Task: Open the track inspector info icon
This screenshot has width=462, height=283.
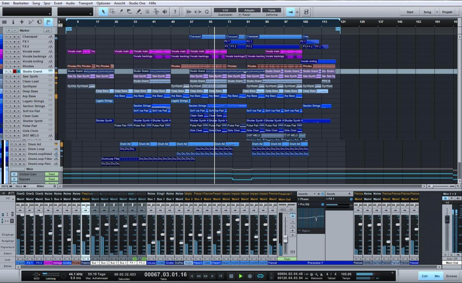Action: point(13,22)
